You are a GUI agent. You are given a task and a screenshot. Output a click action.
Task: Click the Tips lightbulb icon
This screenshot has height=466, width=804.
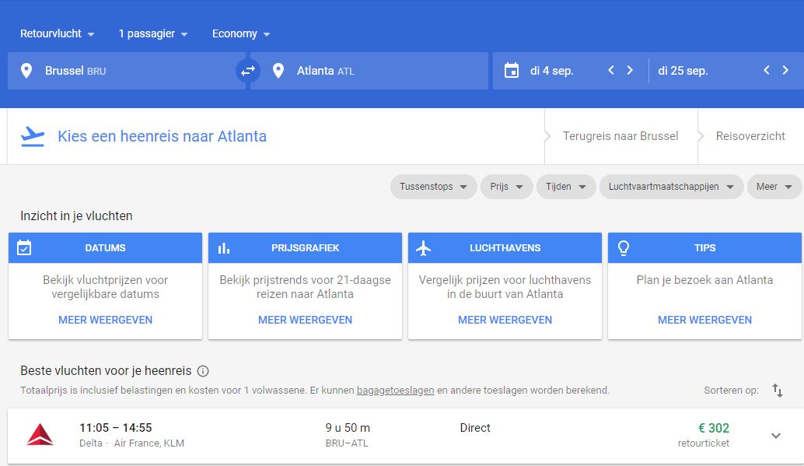(624, 248)
